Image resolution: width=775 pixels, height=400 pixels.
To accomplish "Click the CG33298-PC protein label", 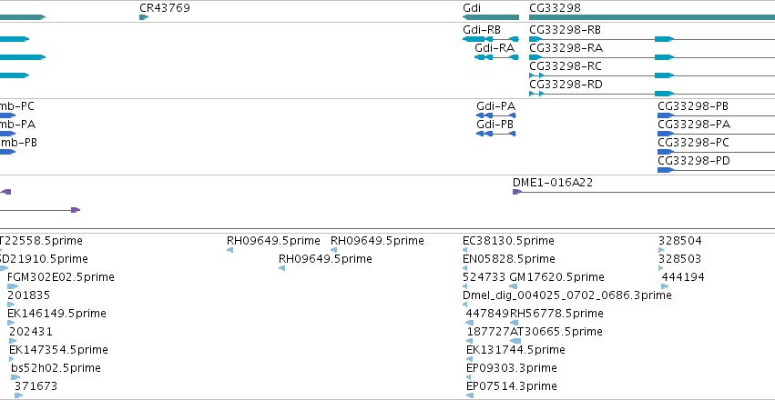I will pos(693,143).
